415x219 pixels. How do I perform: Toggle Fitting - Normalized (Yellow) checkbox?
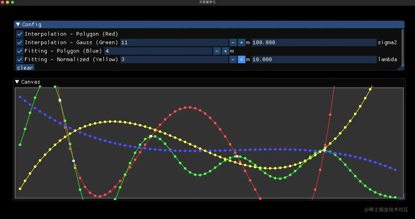[x=19, y=59]
